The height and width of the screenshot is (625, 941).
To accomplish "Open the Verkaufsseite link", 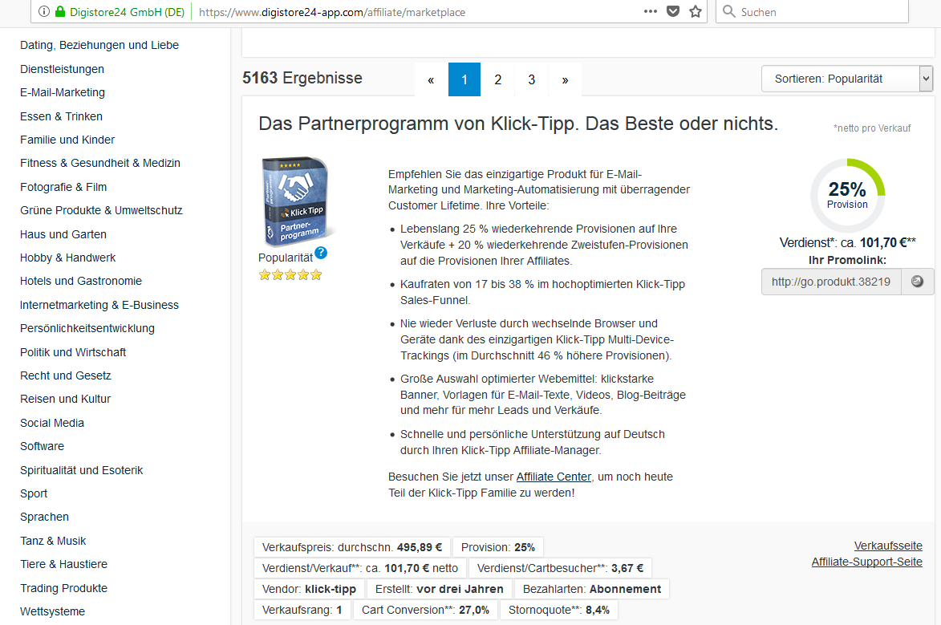I will (x=888, y=546).
